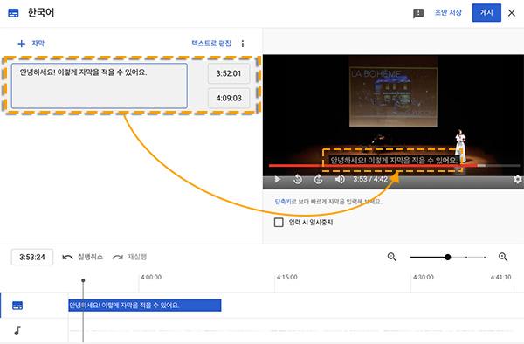524x344 pixels.
Task: Publish subtitles with 게시 button
Action: coord(486,13)
